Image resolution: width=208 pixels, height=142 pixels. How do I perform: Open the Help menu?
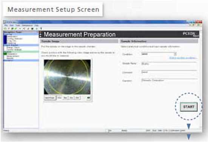pyautogui.click(x=37, y=25)
